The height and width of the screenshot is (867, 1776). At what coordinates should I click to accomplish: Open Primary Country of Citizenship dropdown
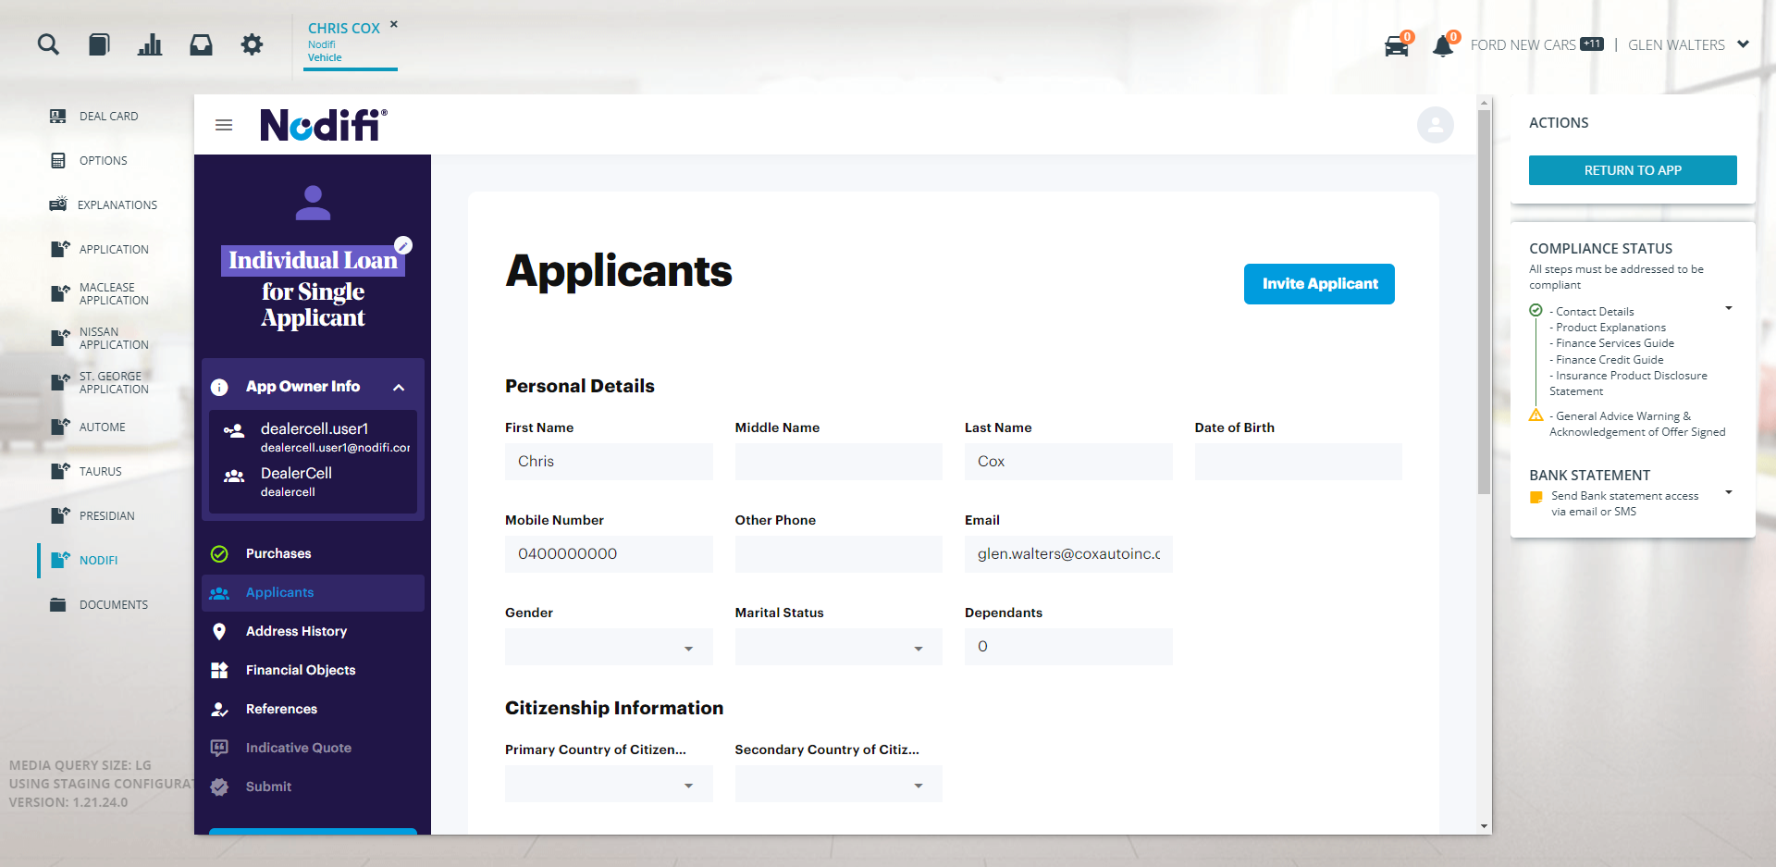point(609,784)
